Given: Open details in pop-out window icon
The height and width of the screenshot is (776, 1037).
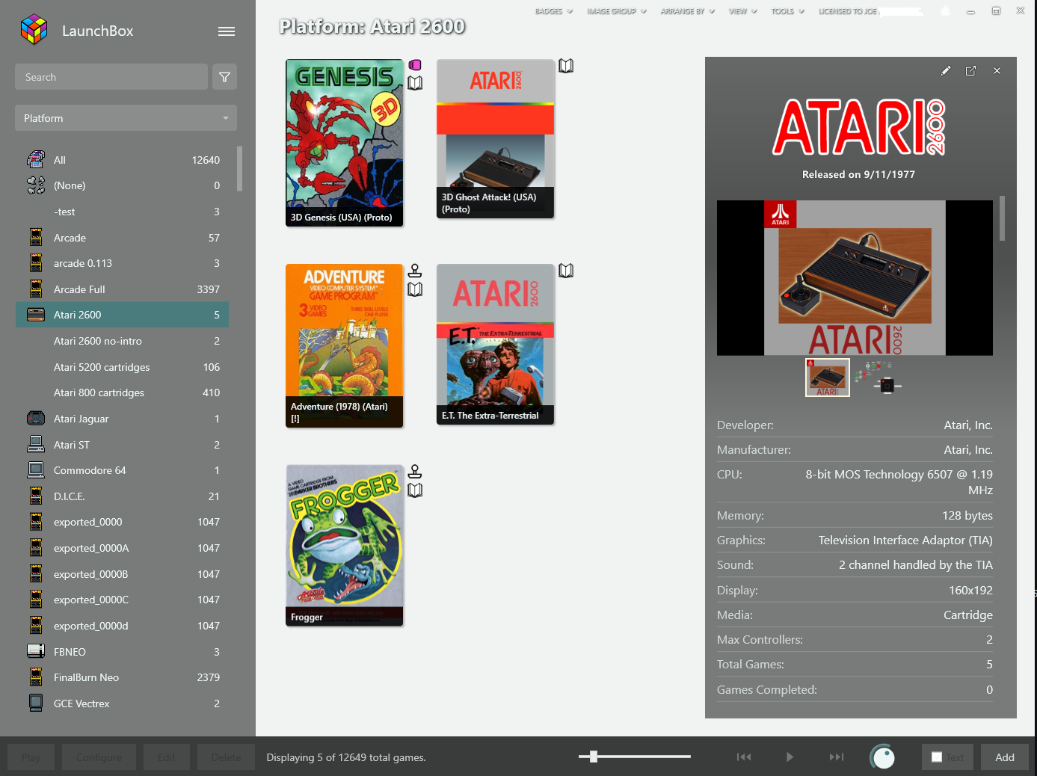Looking at the screenshot, I should pos(970,71).
